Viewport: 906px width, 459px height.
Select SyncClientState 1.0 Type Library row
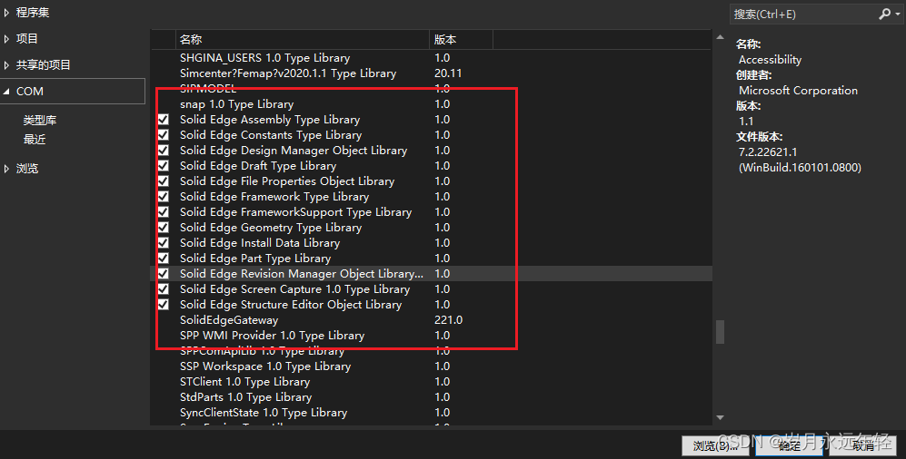tap(431, 413)
